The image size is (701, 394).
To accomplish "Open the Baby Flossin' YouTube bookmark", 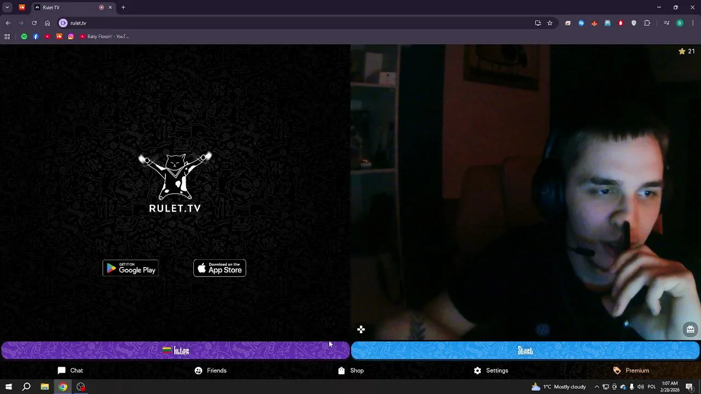I will [x=104, y=37].
